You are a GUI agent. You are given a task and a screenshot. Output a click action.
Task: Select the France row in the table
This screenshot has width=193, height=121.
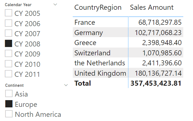click(x=128, y=22)
